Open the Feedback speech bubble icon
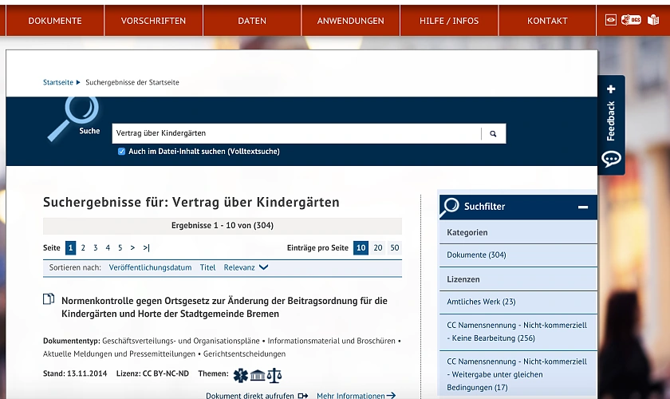This screenshot has height=399, width=670. coord(611,159)
